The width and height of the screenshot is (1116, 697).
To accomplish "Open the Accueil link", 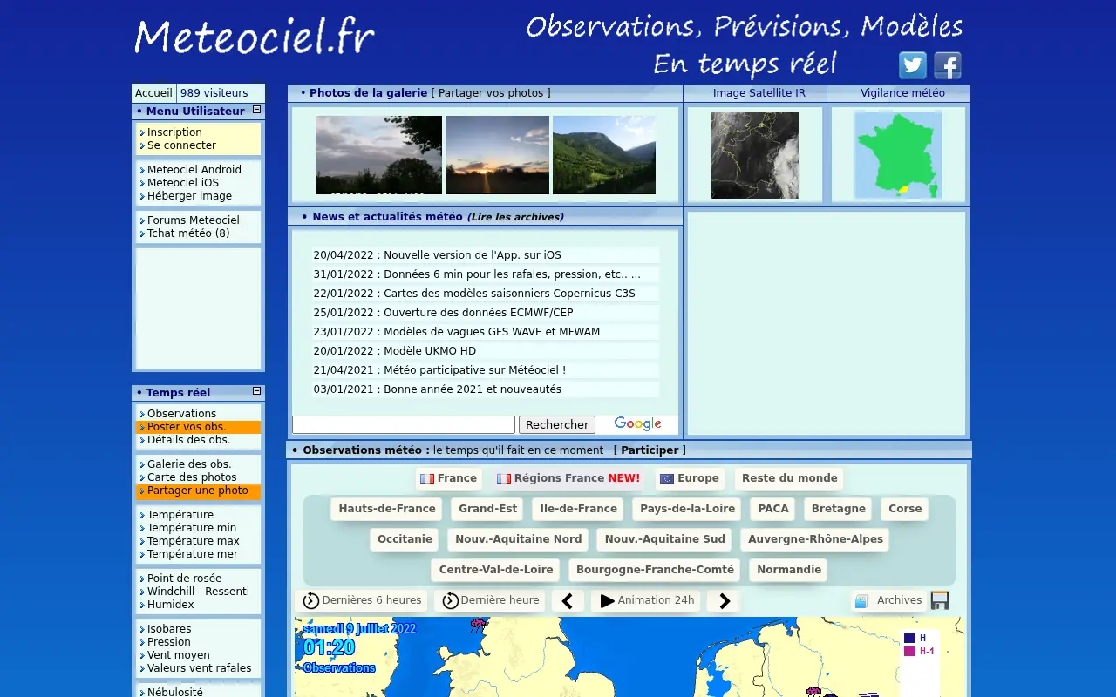I will coord(153,93).
